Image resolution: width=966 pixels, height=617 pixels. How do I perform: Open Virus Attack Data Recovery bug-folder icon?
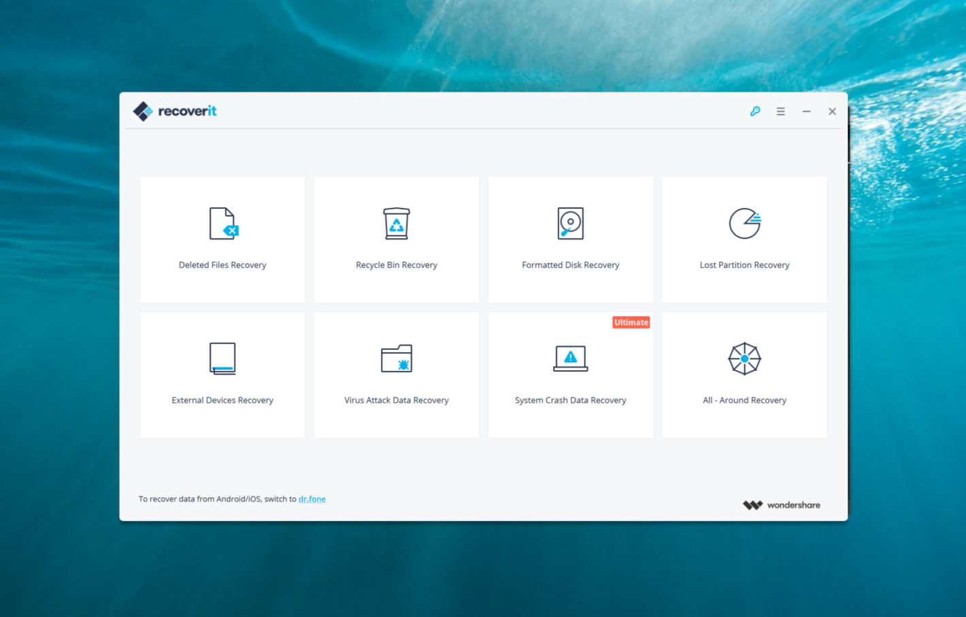point(397,358)
